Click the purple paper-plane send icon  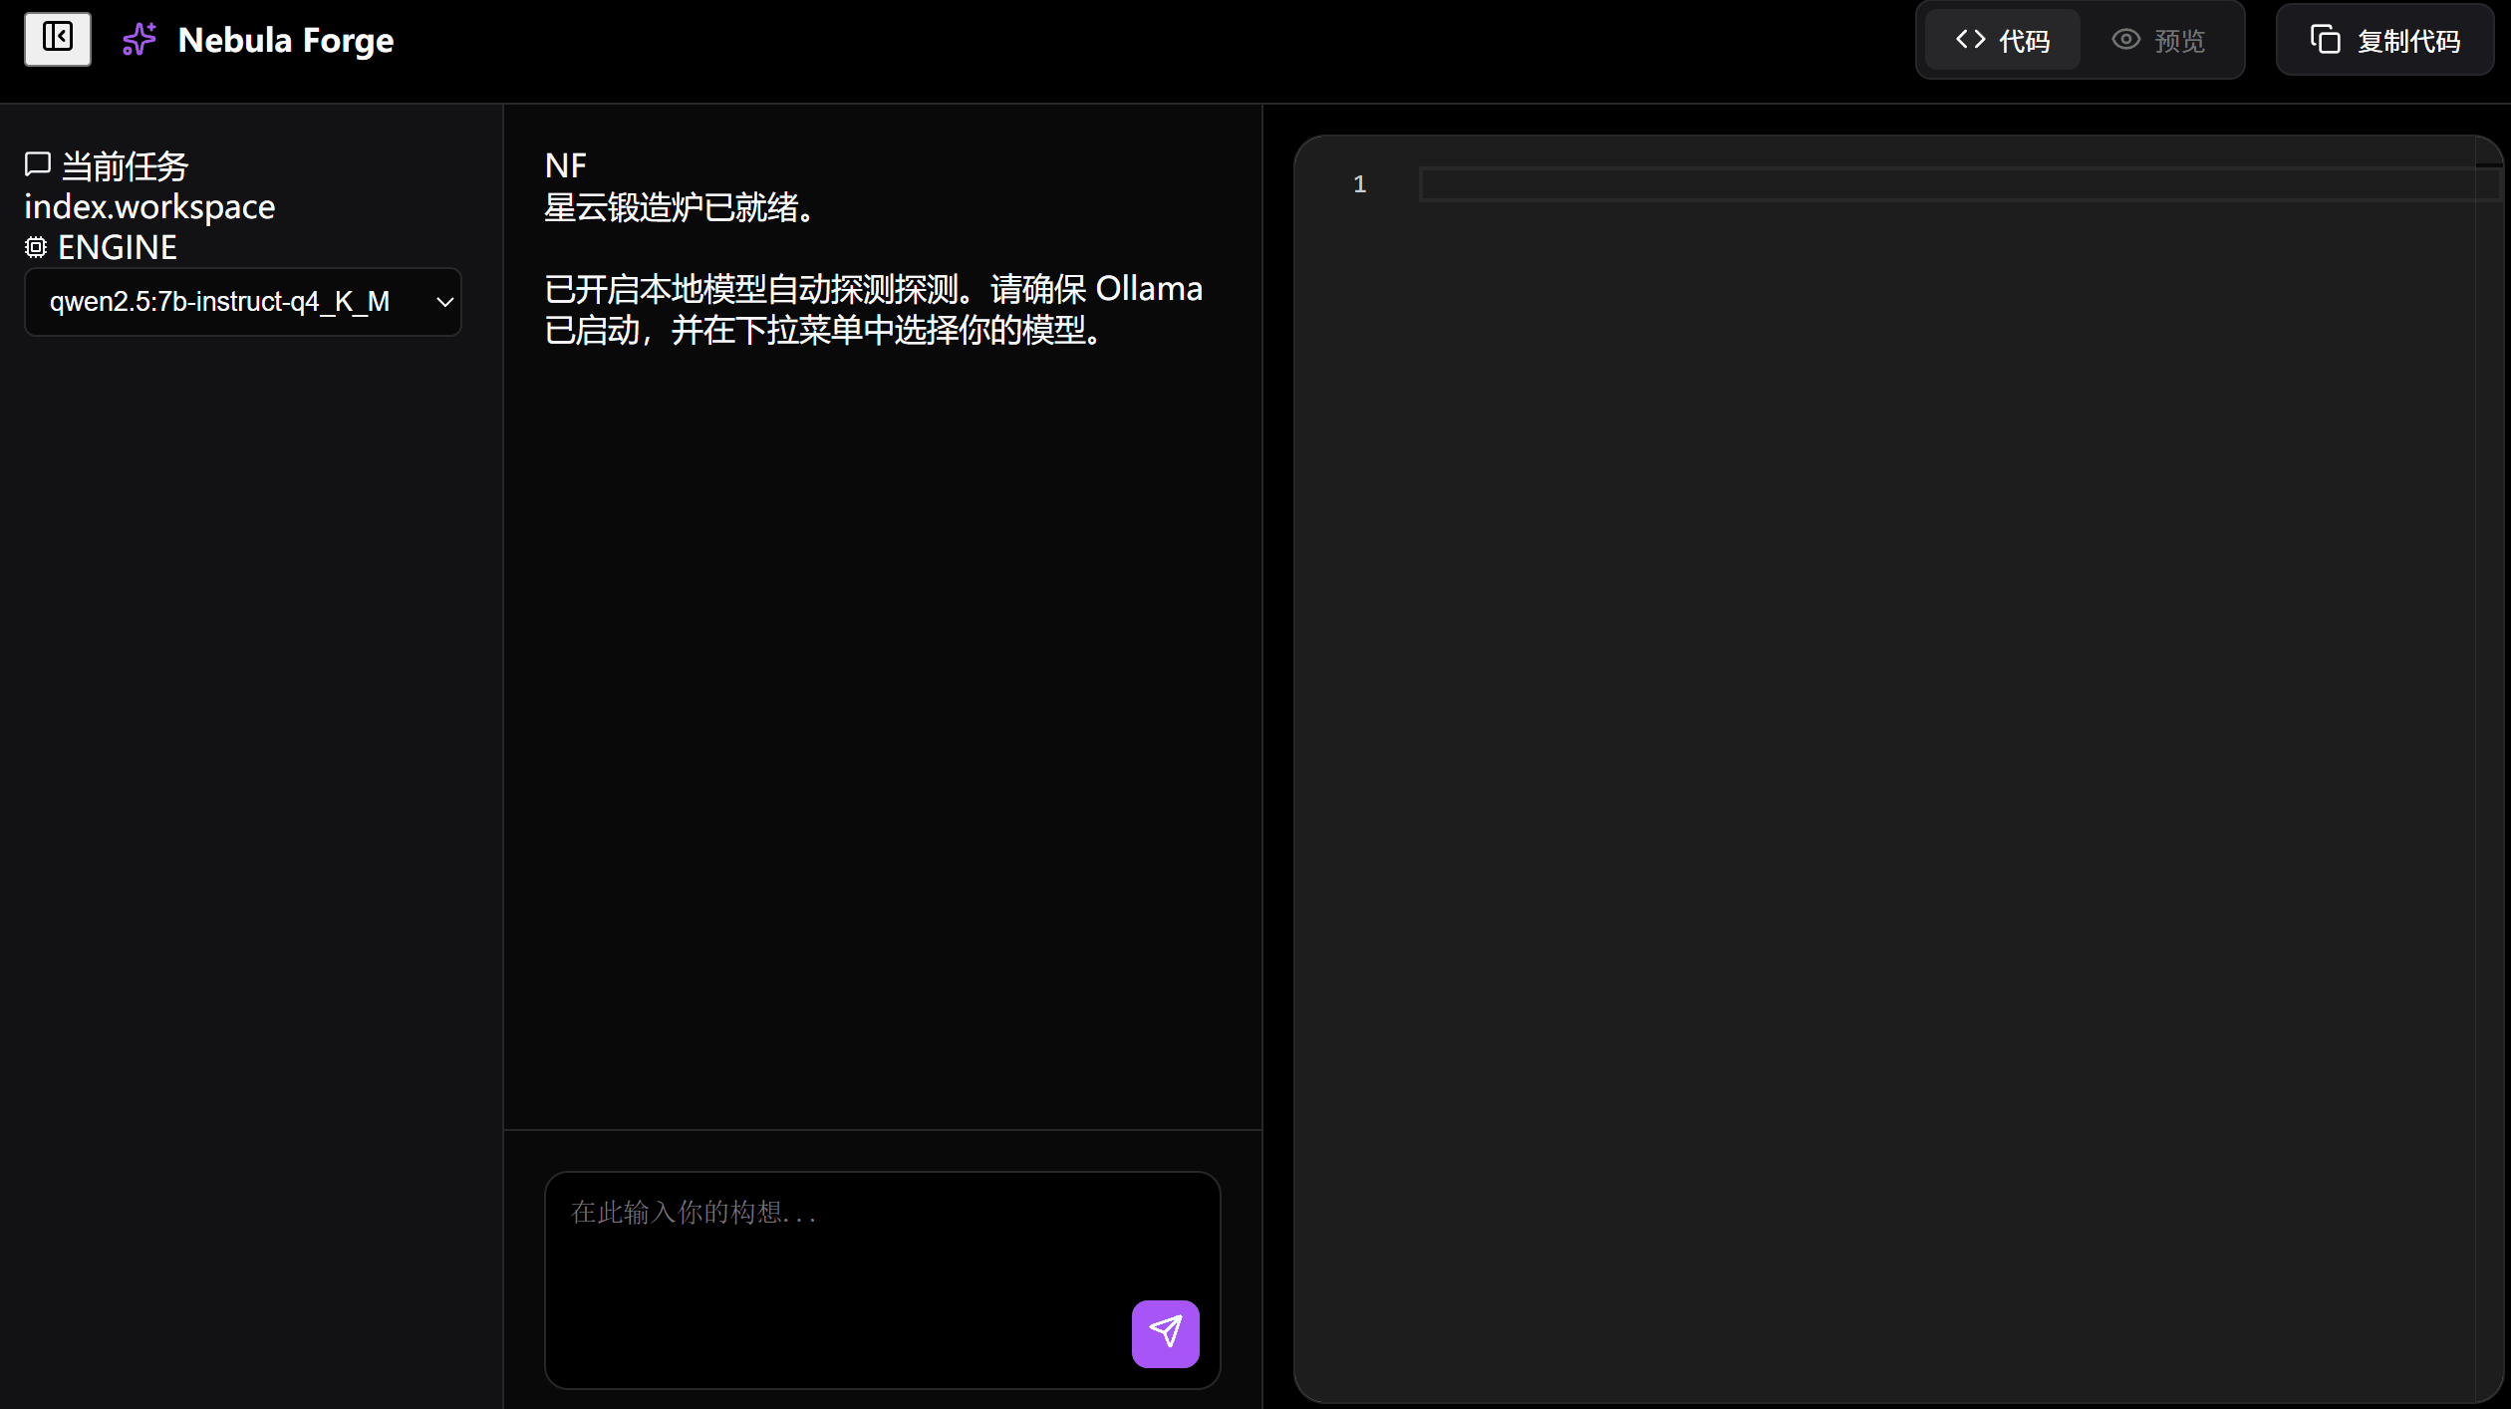click(1165, 1333)
